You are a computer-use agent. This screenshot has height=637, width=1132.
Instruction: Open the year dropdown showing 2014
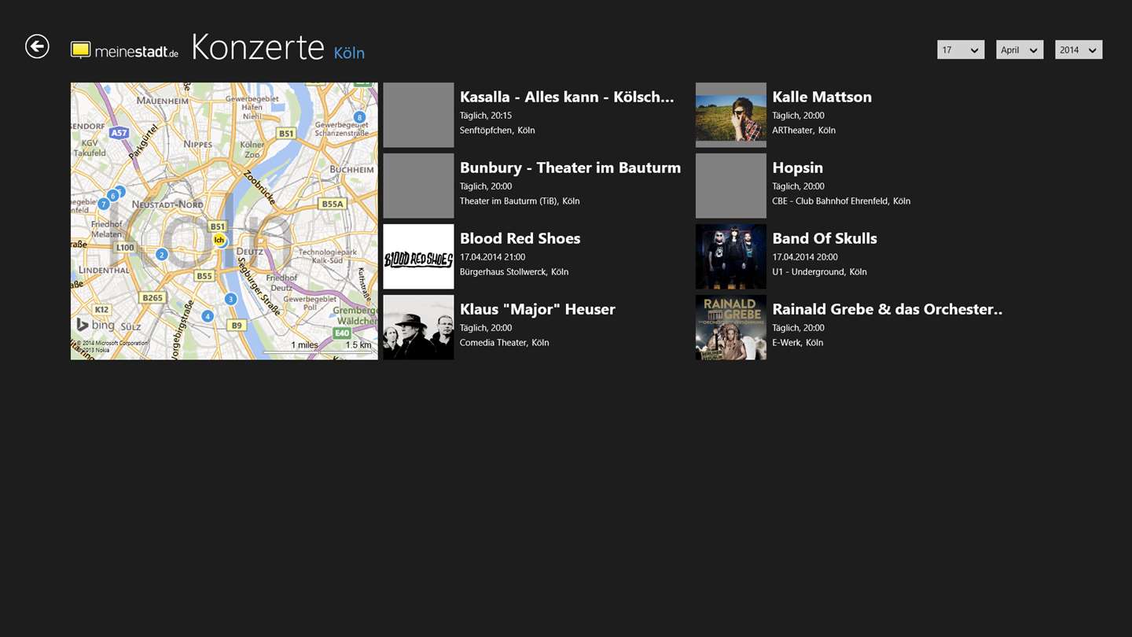[1079, 50]
